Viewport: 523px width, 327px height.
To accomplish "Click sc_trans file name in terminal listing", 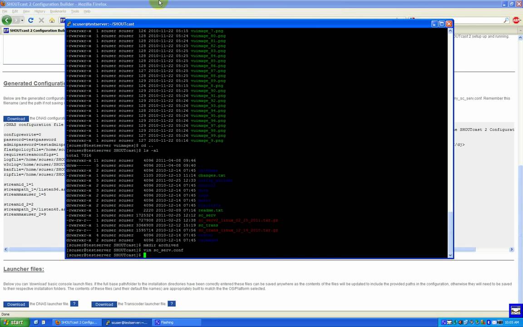I will coord(208,226).
